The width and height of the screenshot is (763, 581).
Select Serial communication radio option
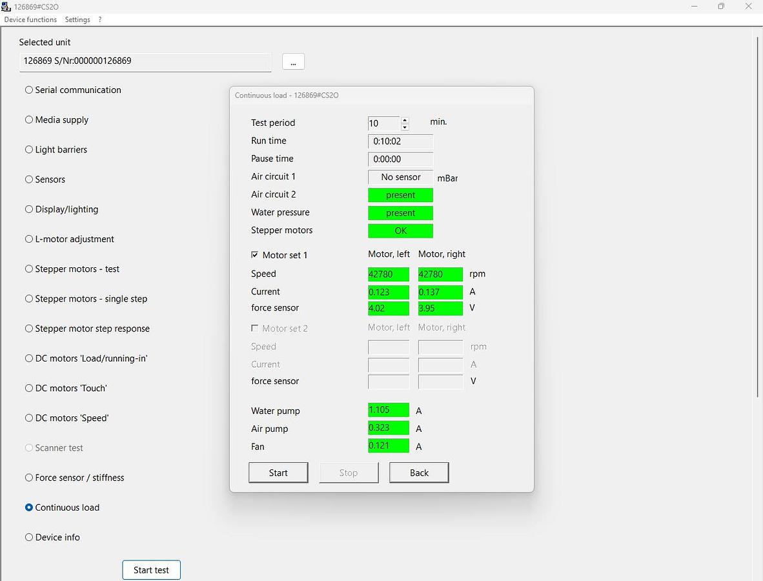pyautogui.click(x=29, y=90)
